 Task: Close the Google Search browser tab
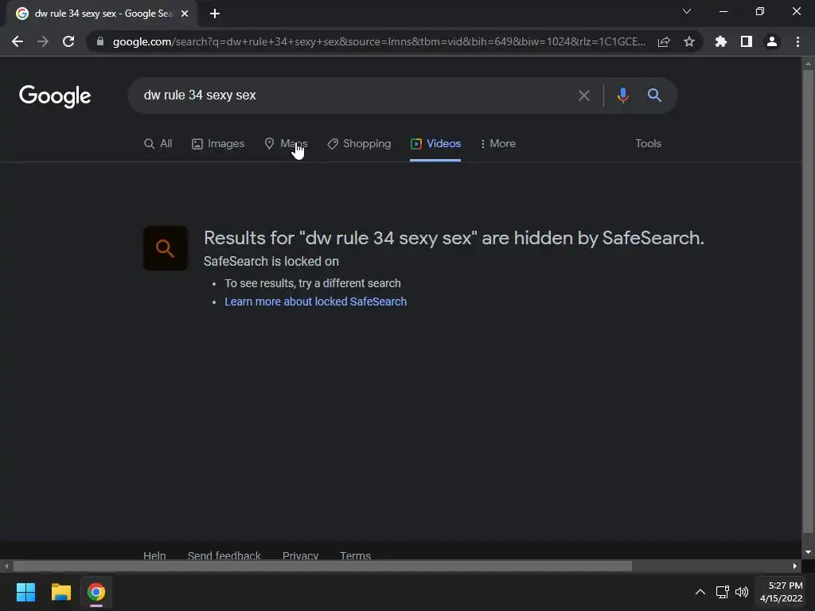click(x=185, y=14)
